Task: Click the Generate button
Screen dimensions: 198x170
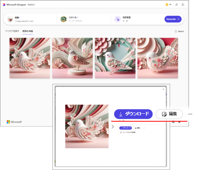Action: pyautogui.click(x=173, y=19)
